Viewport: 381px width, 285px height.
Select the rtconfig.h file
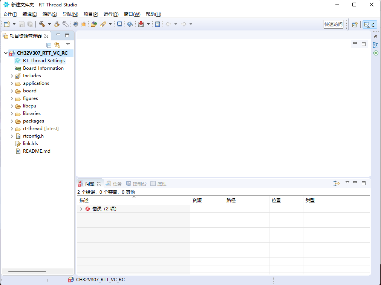tap(33, 136)
